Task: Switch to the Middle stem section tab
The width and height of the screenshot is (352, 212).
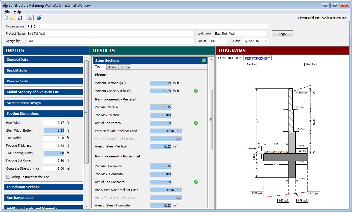Action: point(112,67)
